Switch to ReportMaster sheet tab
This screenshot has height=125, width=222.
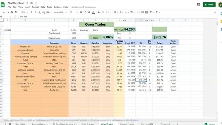[x=40, y=124]
